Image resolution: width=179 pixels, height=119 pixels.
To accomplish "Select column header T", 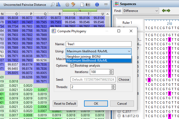I will click(x=84, y=14).
